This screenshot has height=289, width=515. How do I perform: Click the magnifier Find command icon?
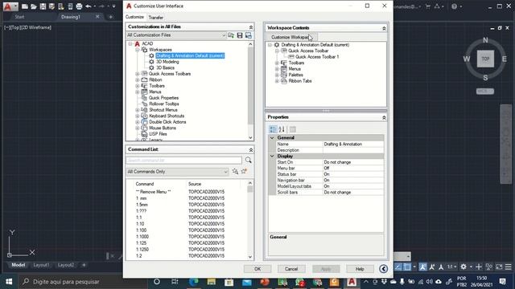(249, 160)
